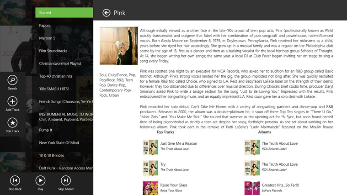Click the Add Track plus icon
Screen dimensions: 347x195
(x=12, y=101)
